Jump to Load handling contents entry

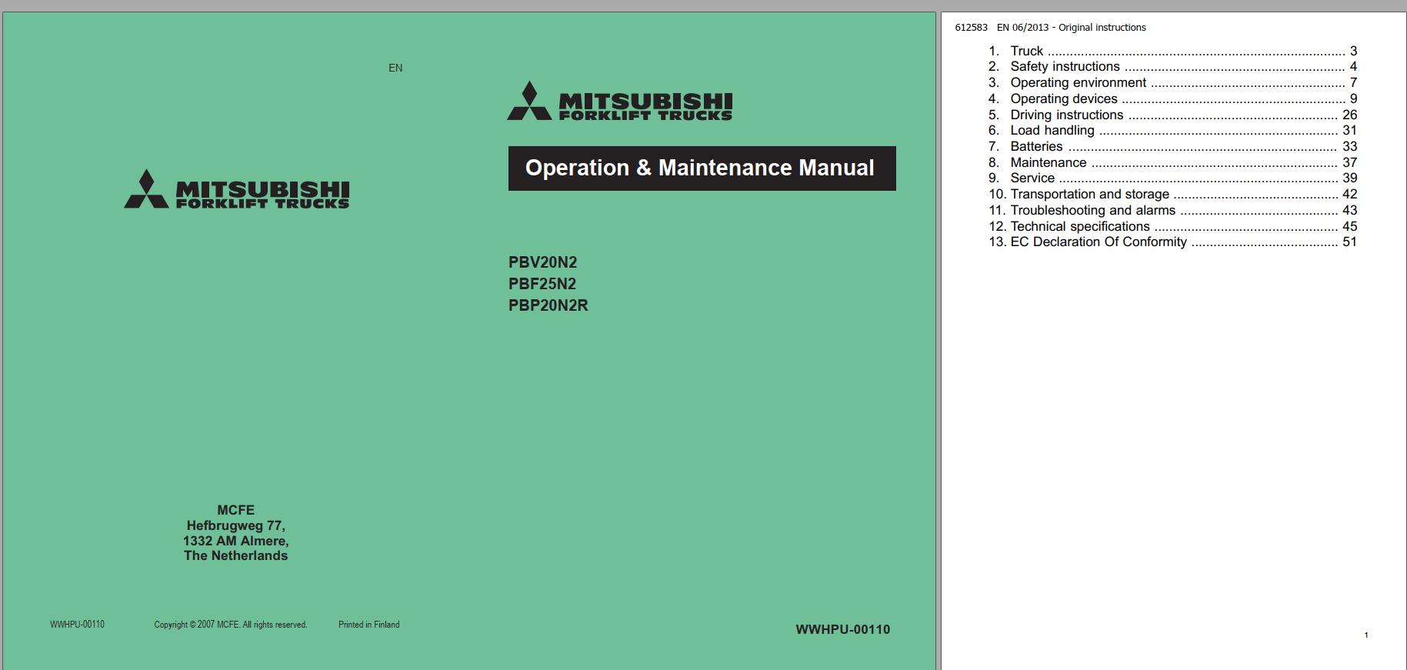pos(1172,131)
